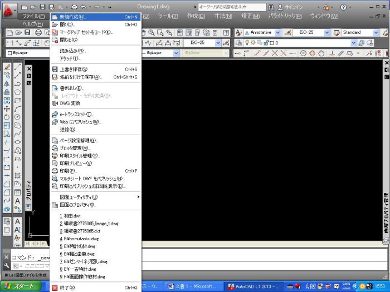Close the プロパティ palette
Viewport: 390px width, 292px height.
click(x=29, y=69)
